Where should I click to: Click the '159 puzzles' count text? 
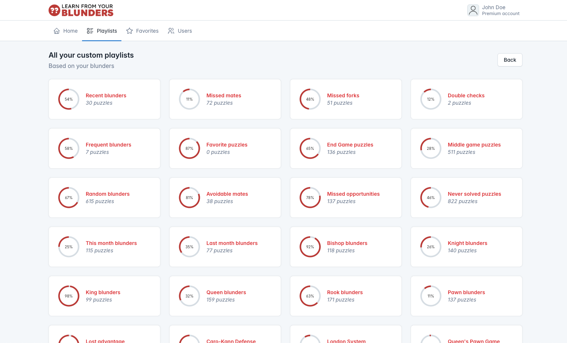tap(220, 300)
